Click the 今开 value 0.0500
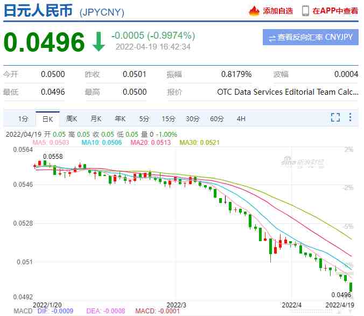This screenshot has height=316, width=364. [53, 74]
